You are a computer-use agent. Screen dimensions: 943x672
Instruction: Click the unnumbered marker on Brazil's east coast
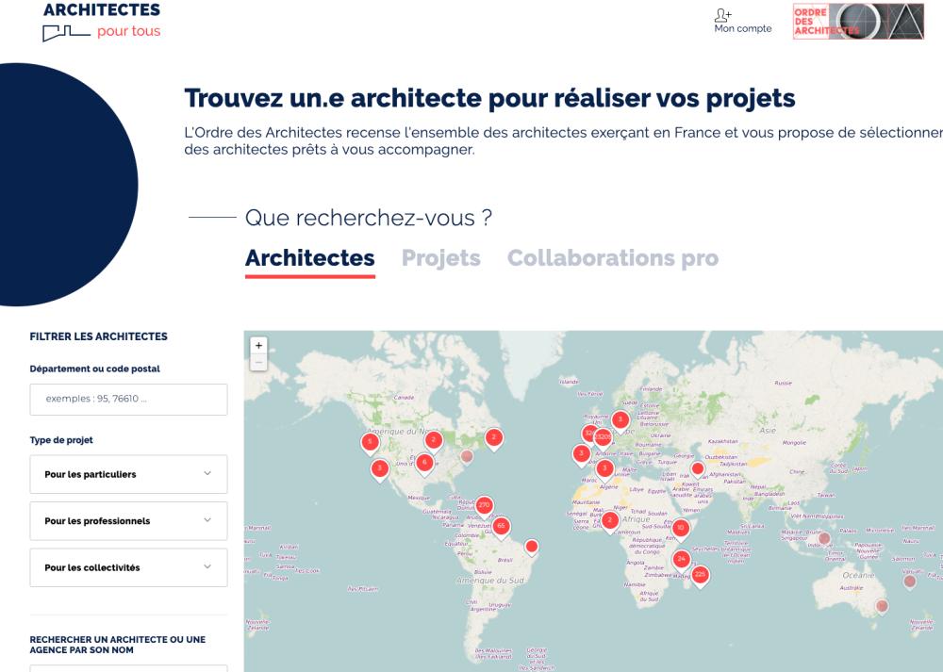(x=531, y=548)
